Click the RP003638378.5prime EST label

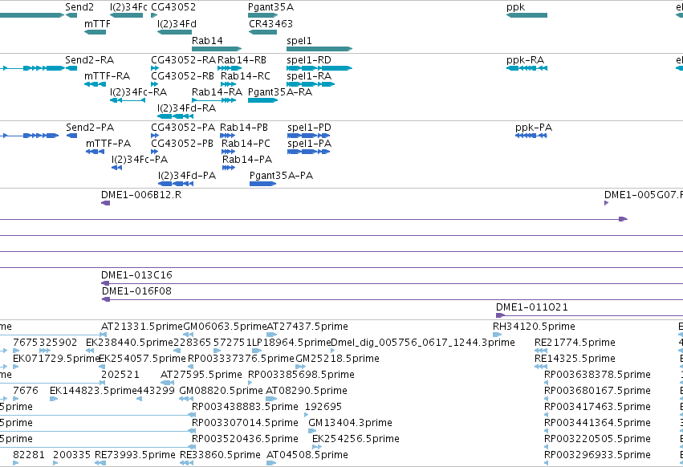point(597,375)
